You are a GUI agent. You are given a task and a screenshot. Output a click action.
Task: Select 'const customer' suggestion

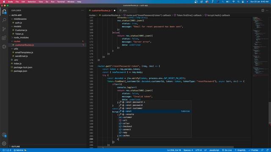coord(155,108)
